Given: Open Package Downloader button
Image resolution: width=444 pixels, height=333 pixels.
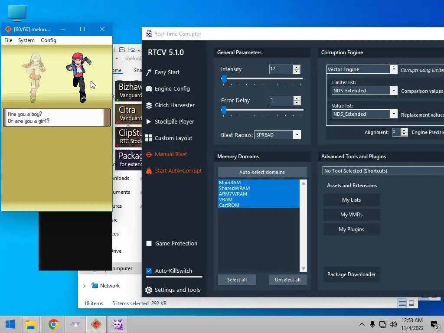Looking at the screenshot, I should [x=351, y=274].
